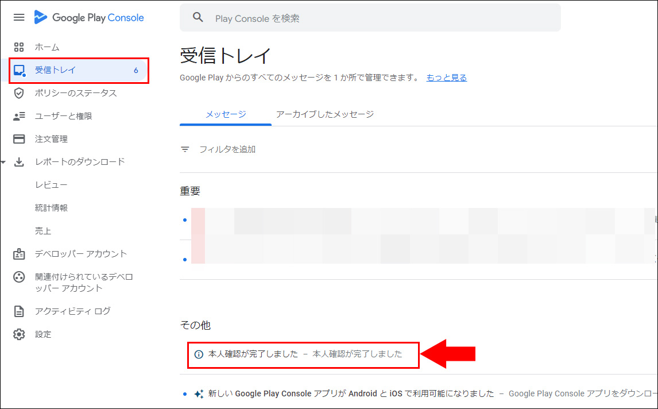Click the ホーム grid icon
This screenshot has height=409, width=658.
(19, 47)
